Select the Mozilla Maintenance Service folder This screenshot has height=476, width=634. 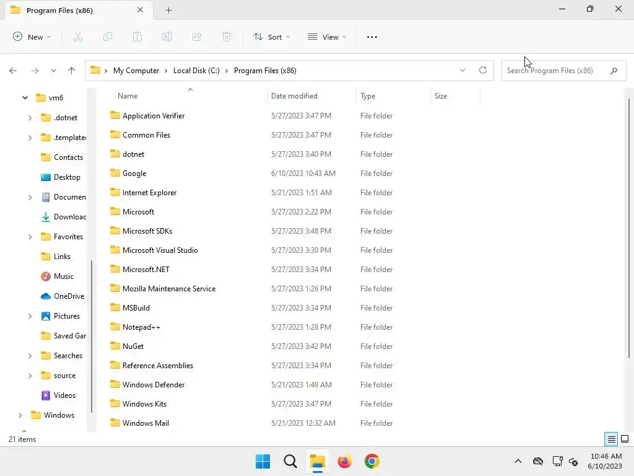[169, 289]
